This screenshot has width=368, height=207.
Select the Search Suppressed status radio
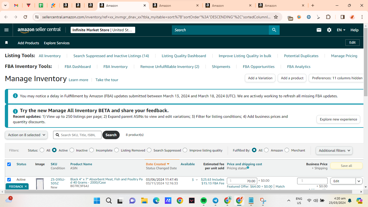click(149, 150)
